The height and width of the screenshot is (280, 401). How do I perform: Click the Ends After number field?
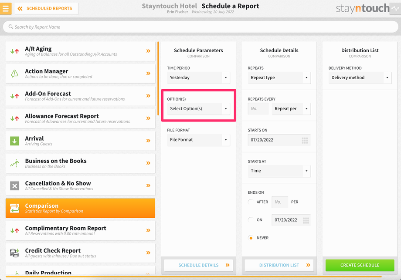point(280,202)
